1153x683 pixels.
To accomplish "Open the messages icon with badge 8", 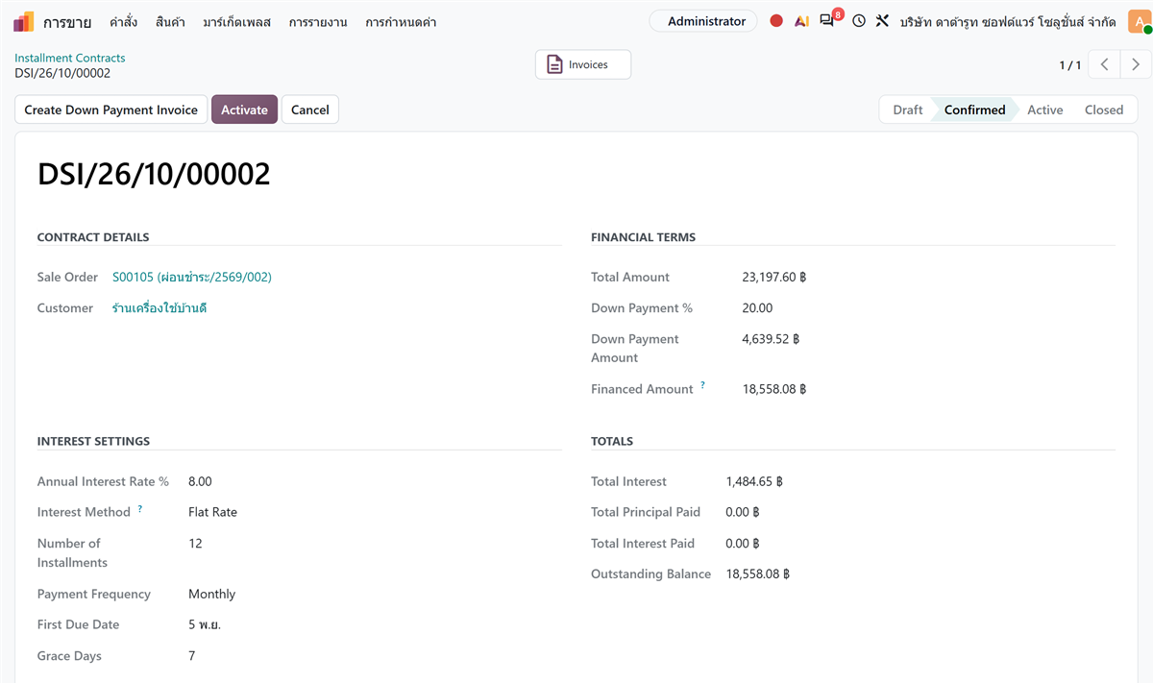I will tap(828, 20).
